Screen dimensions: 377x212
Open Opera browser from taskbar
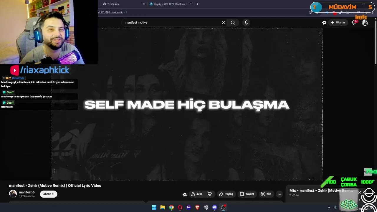[x=180, y=207]
